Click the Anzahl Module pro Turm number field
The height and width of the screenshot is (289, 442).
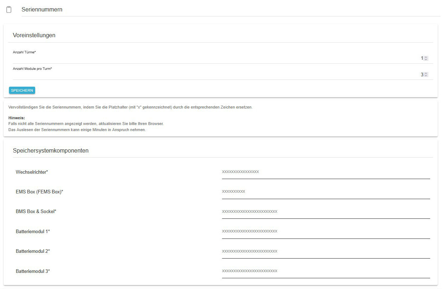[x=215, y=74]
